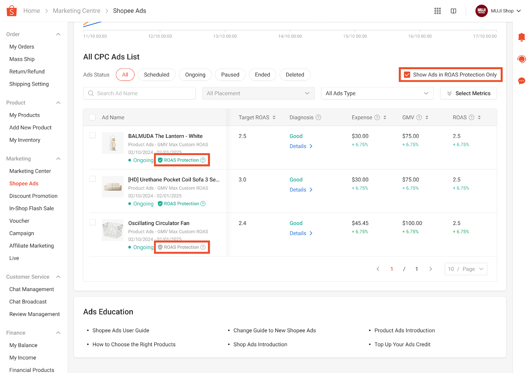This screenshot has height=373, width=531.
Task: Open the book guide icon in header
Action: coord(453,11)
